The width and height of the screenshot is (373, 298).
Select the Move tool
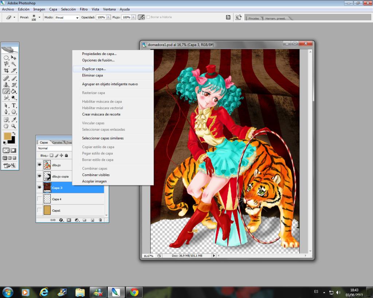(x=13, y=58)
